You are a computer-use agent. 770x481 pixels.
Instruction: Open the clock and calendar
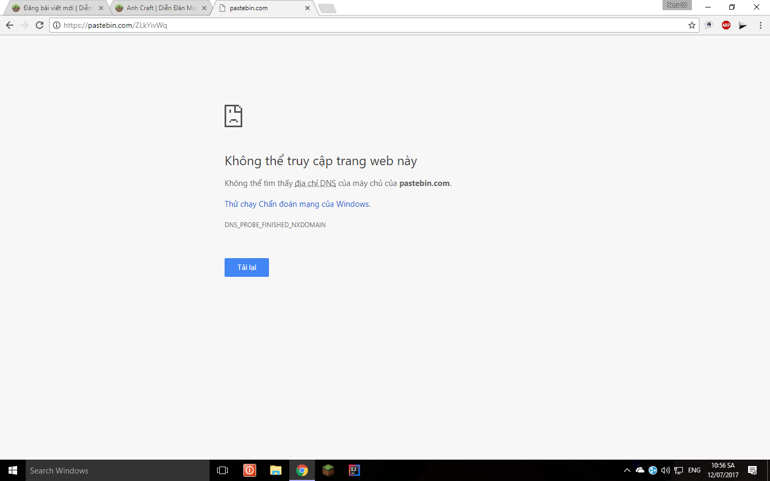tap(723, 470)
